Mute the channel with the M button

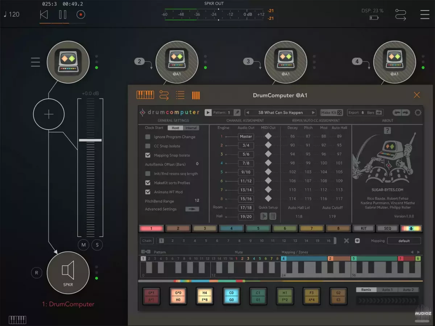[84, 245]
